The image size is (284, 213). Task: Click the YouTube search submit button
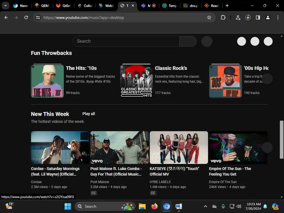(188, 41)
